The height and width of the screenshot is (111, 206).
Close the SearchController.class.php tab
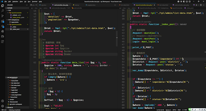coord(154,5)
